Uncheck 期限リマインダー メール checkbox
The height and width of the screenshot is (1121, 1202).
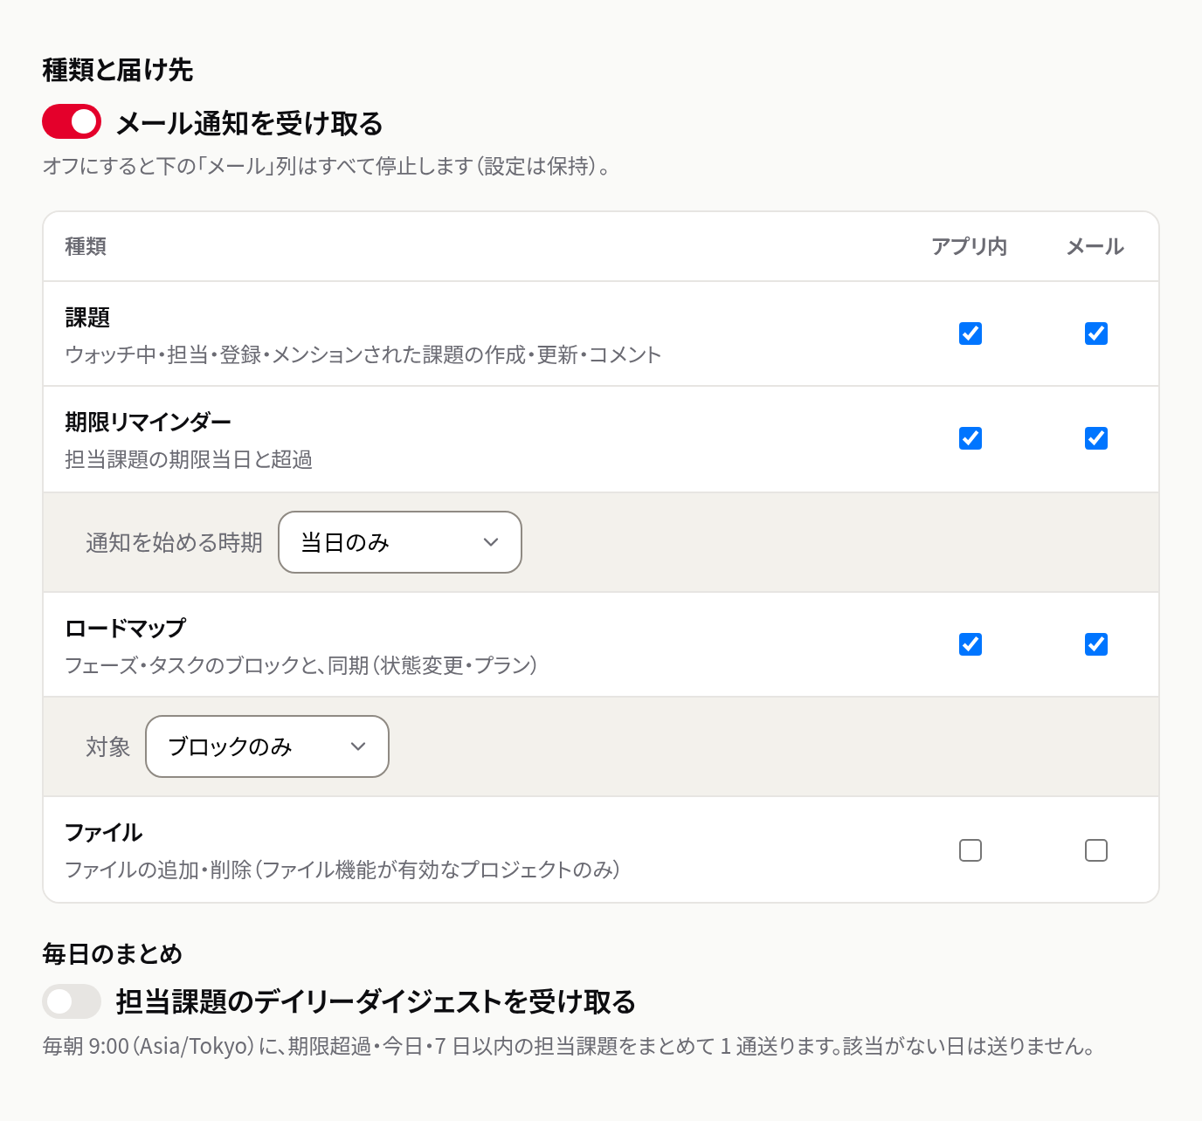(1096, 438)
